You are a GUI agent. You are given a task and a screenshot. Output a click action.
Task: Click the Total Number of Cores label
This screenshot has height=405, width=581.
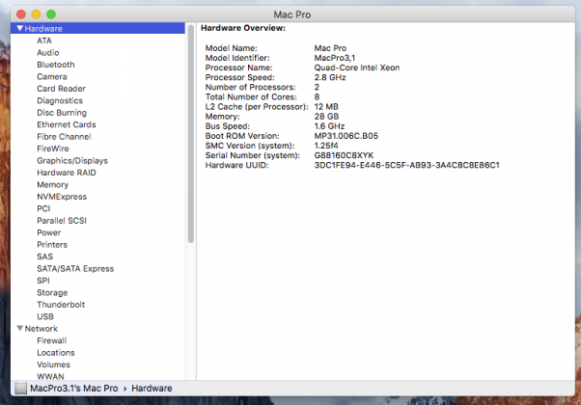click(x=251, y=97)
